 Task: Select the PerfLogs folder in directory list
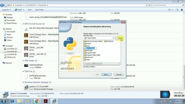(x=88, y=51)
